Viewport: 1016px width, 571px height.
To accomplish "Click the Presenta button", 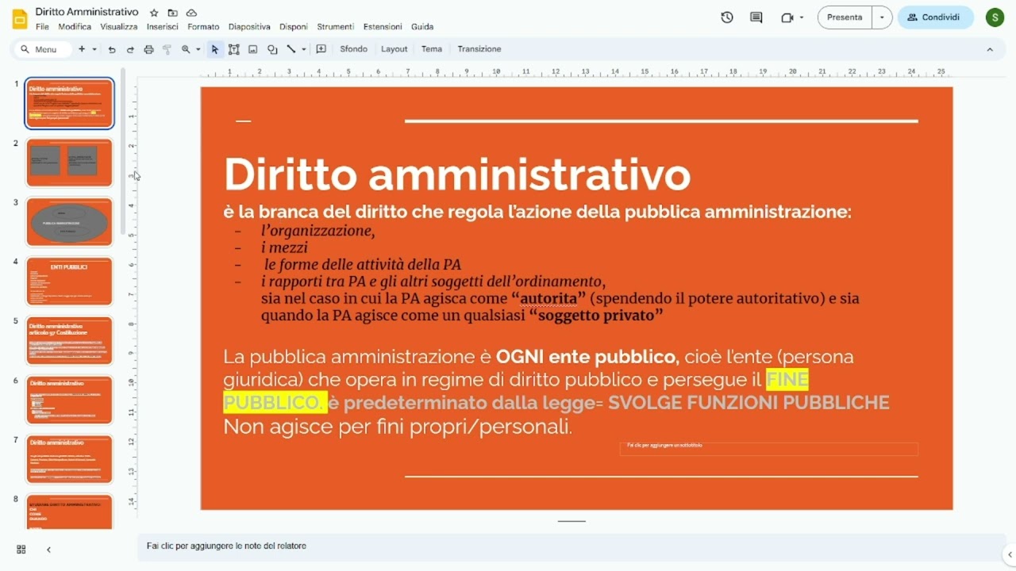I will click(845, 17).
